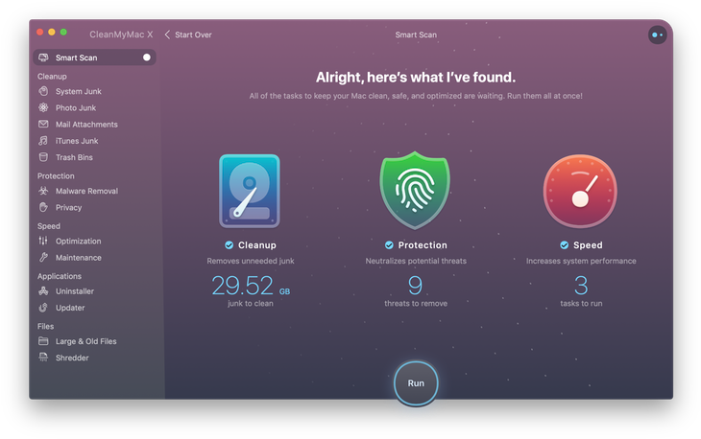The image size is (701, 439).
Task: Select Shredder label
Action: pos(72,358)
